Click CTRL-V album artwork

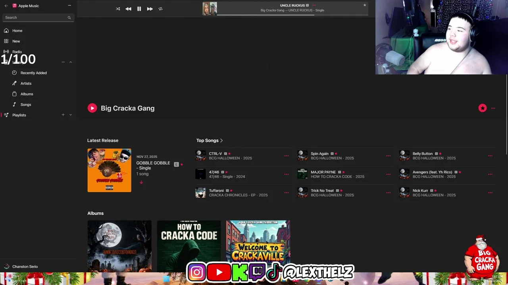pos(201,156)
